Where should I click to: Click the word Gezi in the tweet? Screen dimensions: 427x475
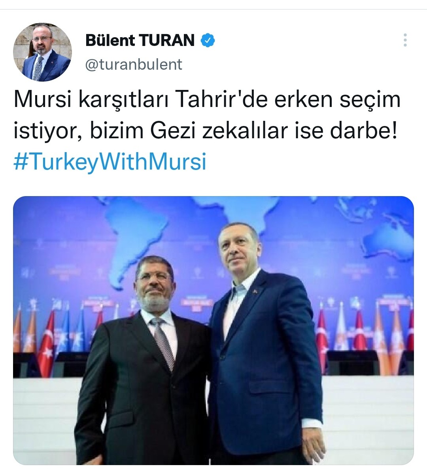point(173,131)
